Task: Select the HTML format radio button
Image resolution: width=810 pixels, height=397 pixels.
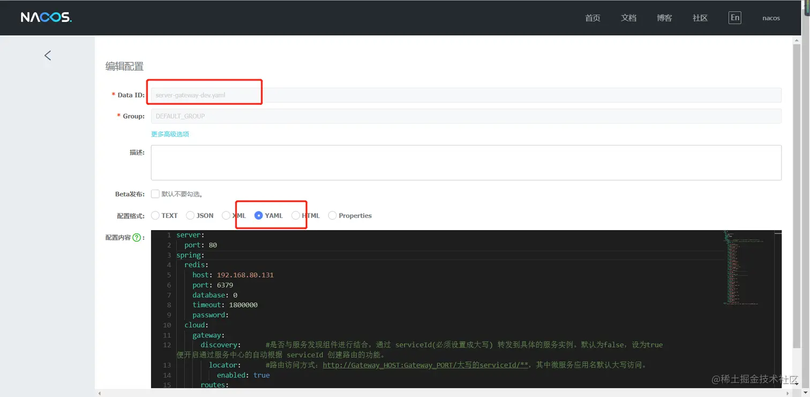Action: 296,216
